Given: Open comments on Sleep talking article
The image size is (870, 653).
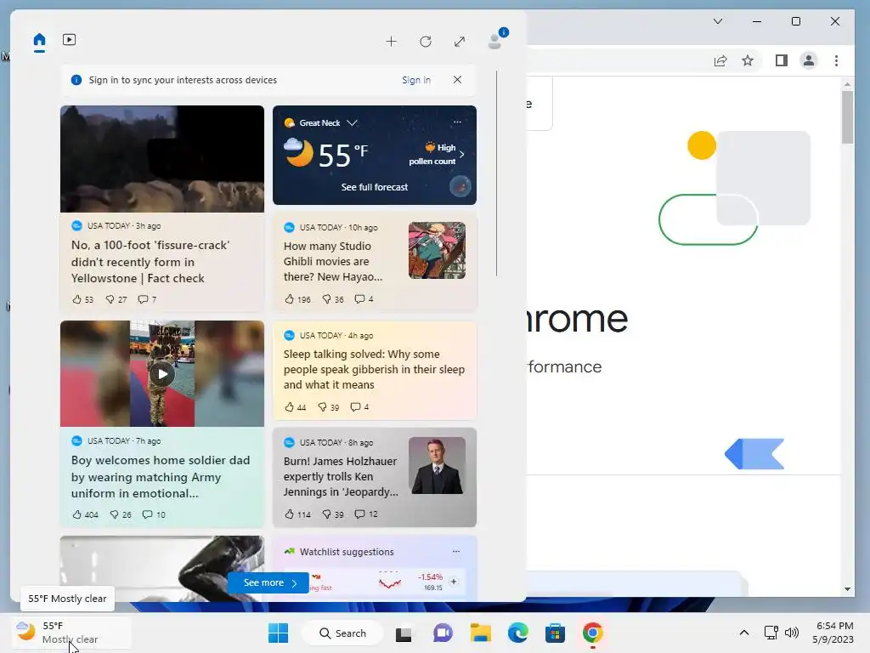Looking at the screenshot, I should coord(359,407).
